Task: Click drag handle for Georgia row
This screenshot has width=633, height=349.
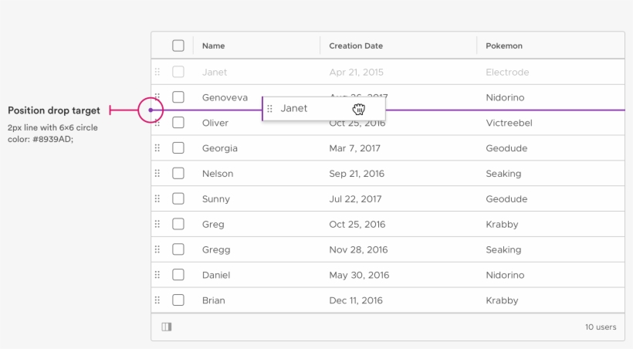Action: pos(157,148)
